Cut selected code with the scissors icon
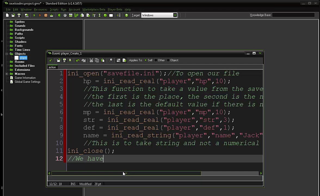The width and height of the screenshot is (320, 196). click(91, 60)
